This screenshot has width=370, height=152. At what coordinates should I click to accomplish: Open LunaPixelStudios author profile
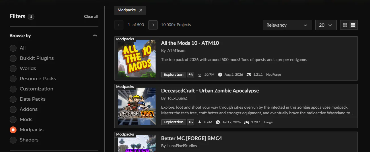point(182,146)
